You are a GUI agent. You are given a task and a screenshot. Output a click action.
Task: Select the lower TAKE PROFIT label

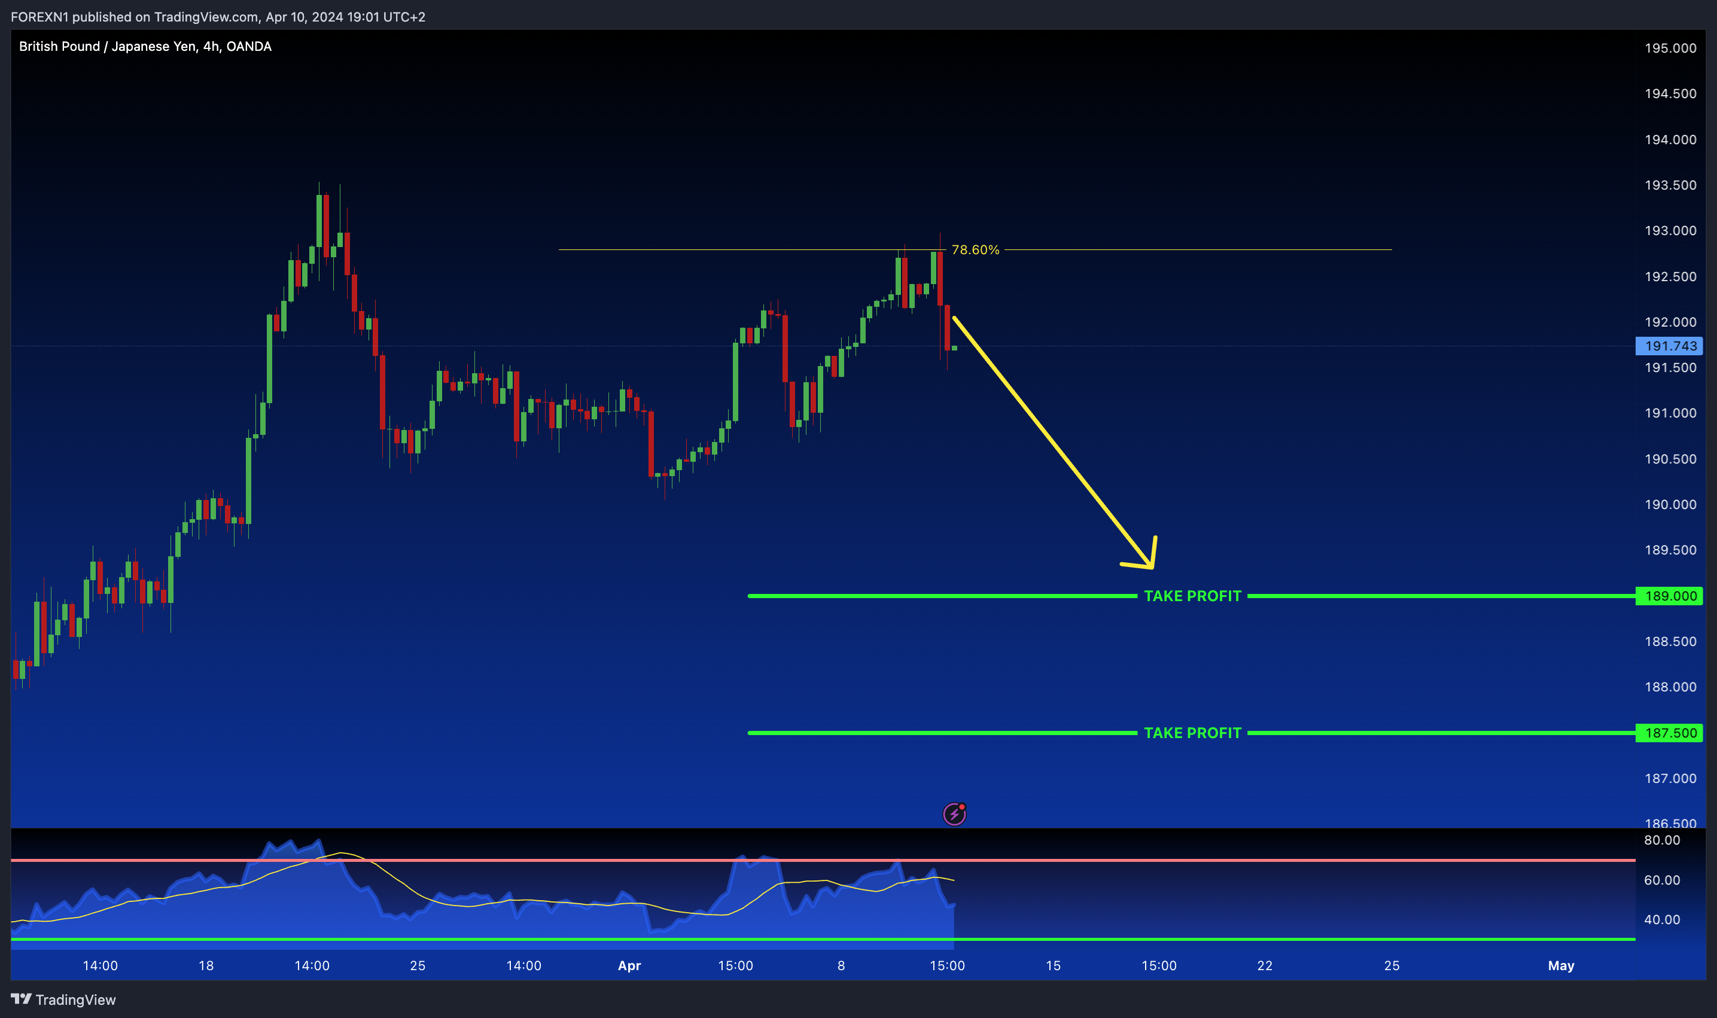1192,733
